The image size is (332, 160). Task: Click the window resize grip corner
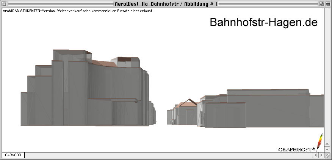[327, 155]
